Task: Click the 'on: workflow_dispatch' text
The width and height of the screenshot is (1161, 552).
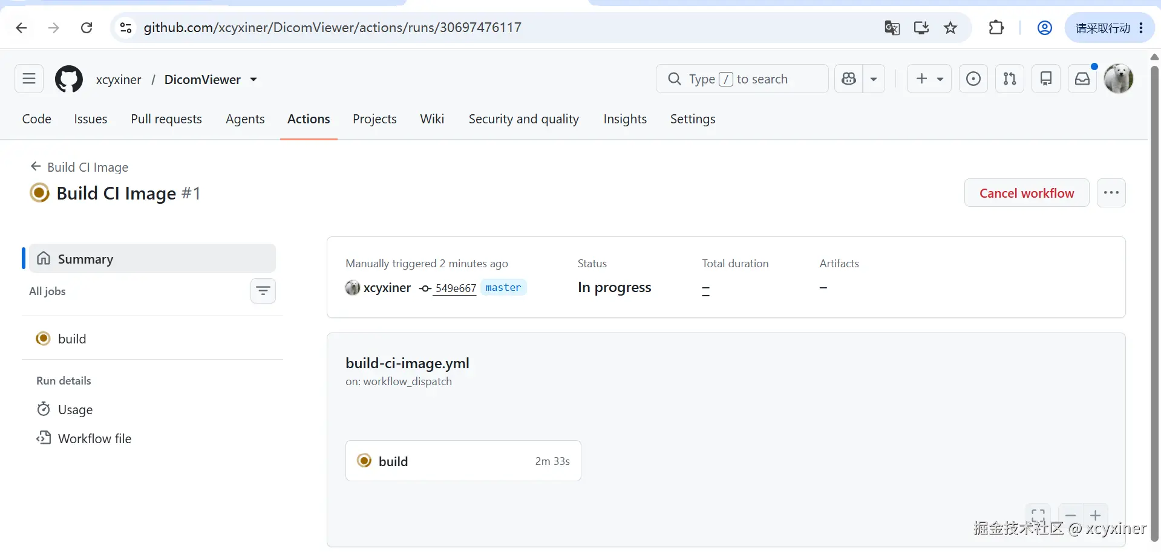Action: pyautogui.click(x=399, y=382)
